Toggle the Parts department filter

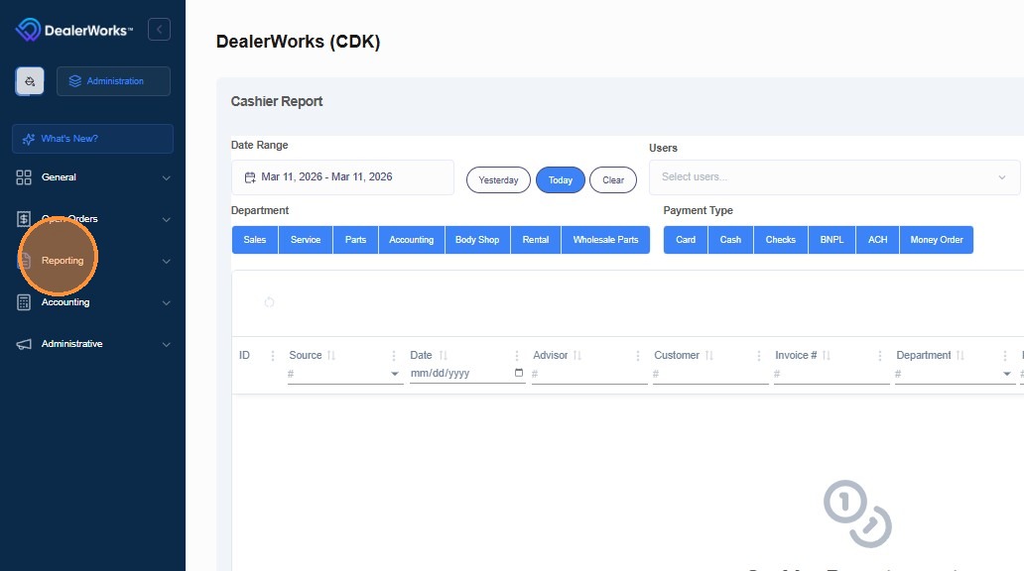pyautogui.click(x=356, y=240)
